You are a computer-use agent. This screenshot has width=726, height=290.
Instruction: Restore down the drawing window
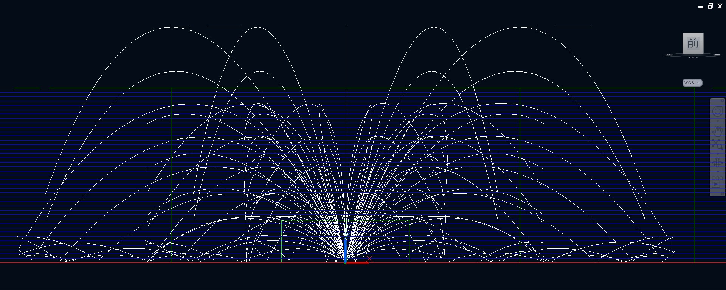pyautogui.click(x=710, y=6)
